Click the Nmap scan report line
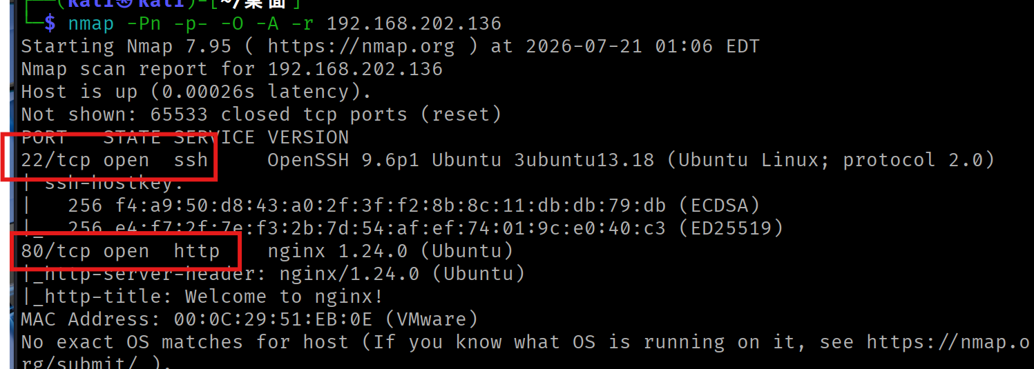Screen dimensions: 1034x369 [x=232, y=69]
